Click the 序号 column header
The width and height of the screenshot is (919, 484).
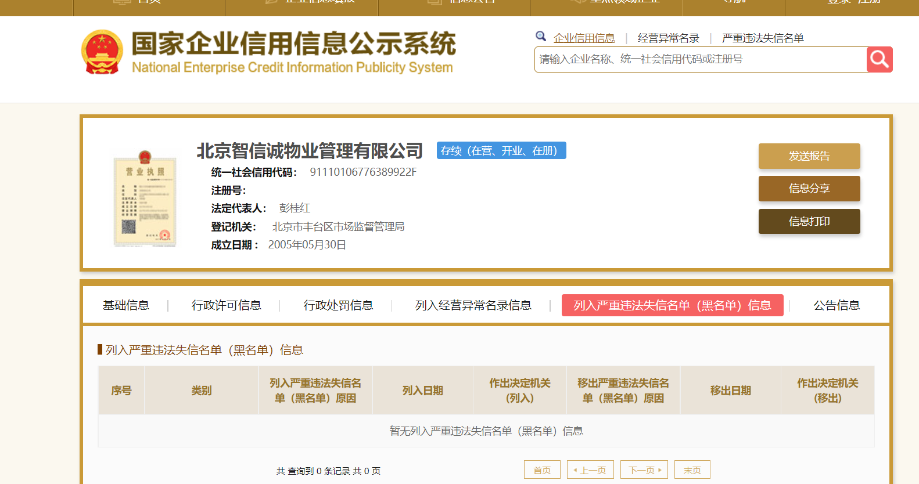(x=121, y=391)
